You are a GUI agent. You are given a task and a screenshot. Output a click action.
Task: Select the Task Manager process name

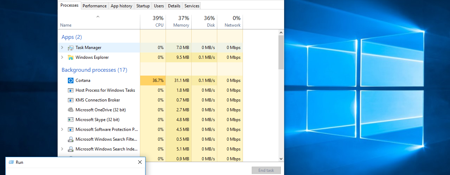pos(89,48)
